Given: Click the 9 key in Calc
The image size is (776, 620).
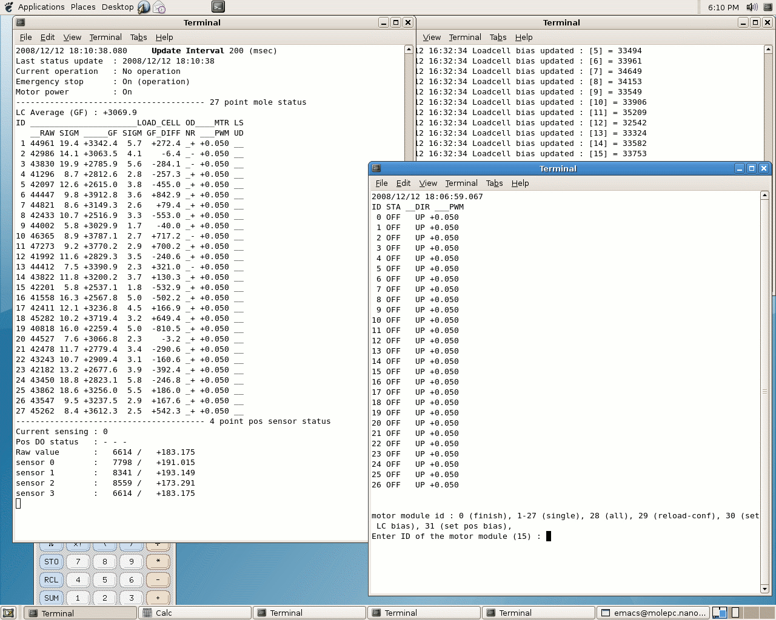Looking at the screenshot, I should pyautogui.click(x=132, y=561).
